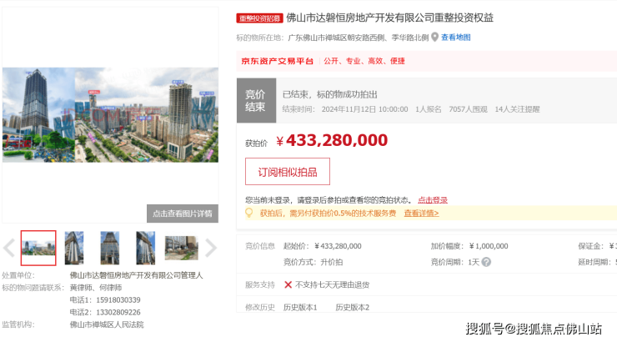617x342 pixels.
Task: Click the 14人关注提醒 text
Action: click(517, 109)
